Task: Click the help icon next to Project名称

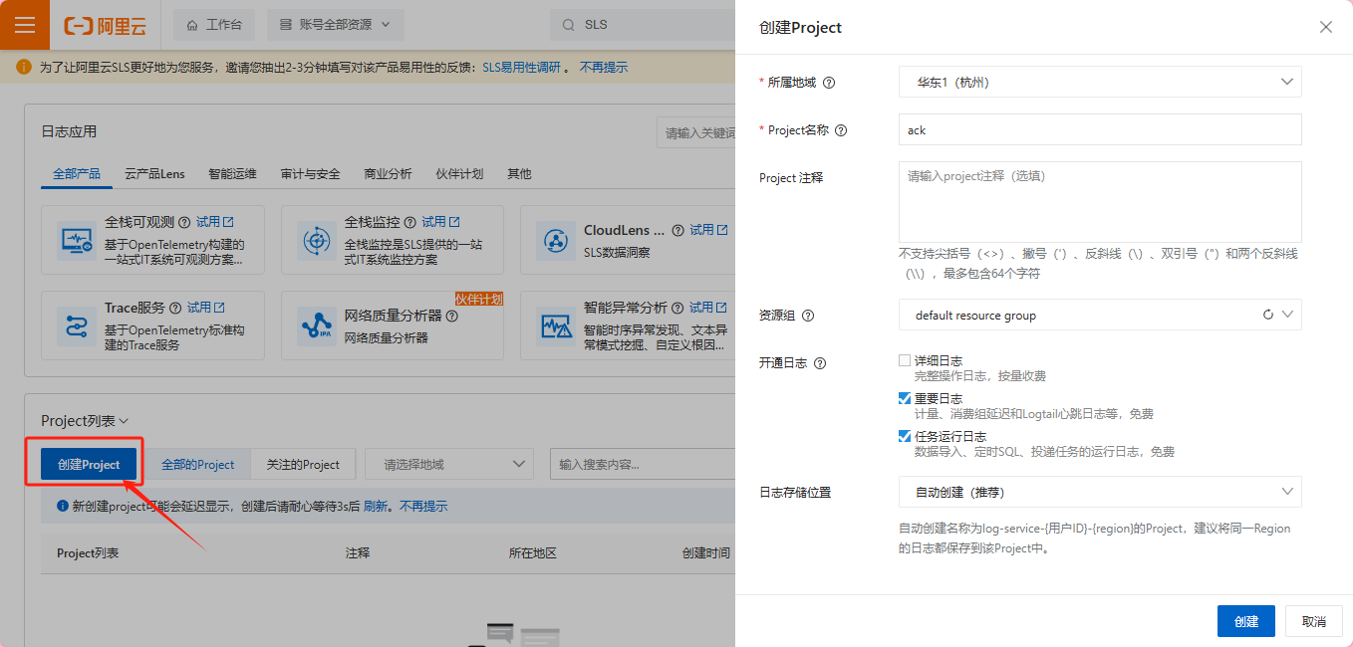Action: coord(841,130)
